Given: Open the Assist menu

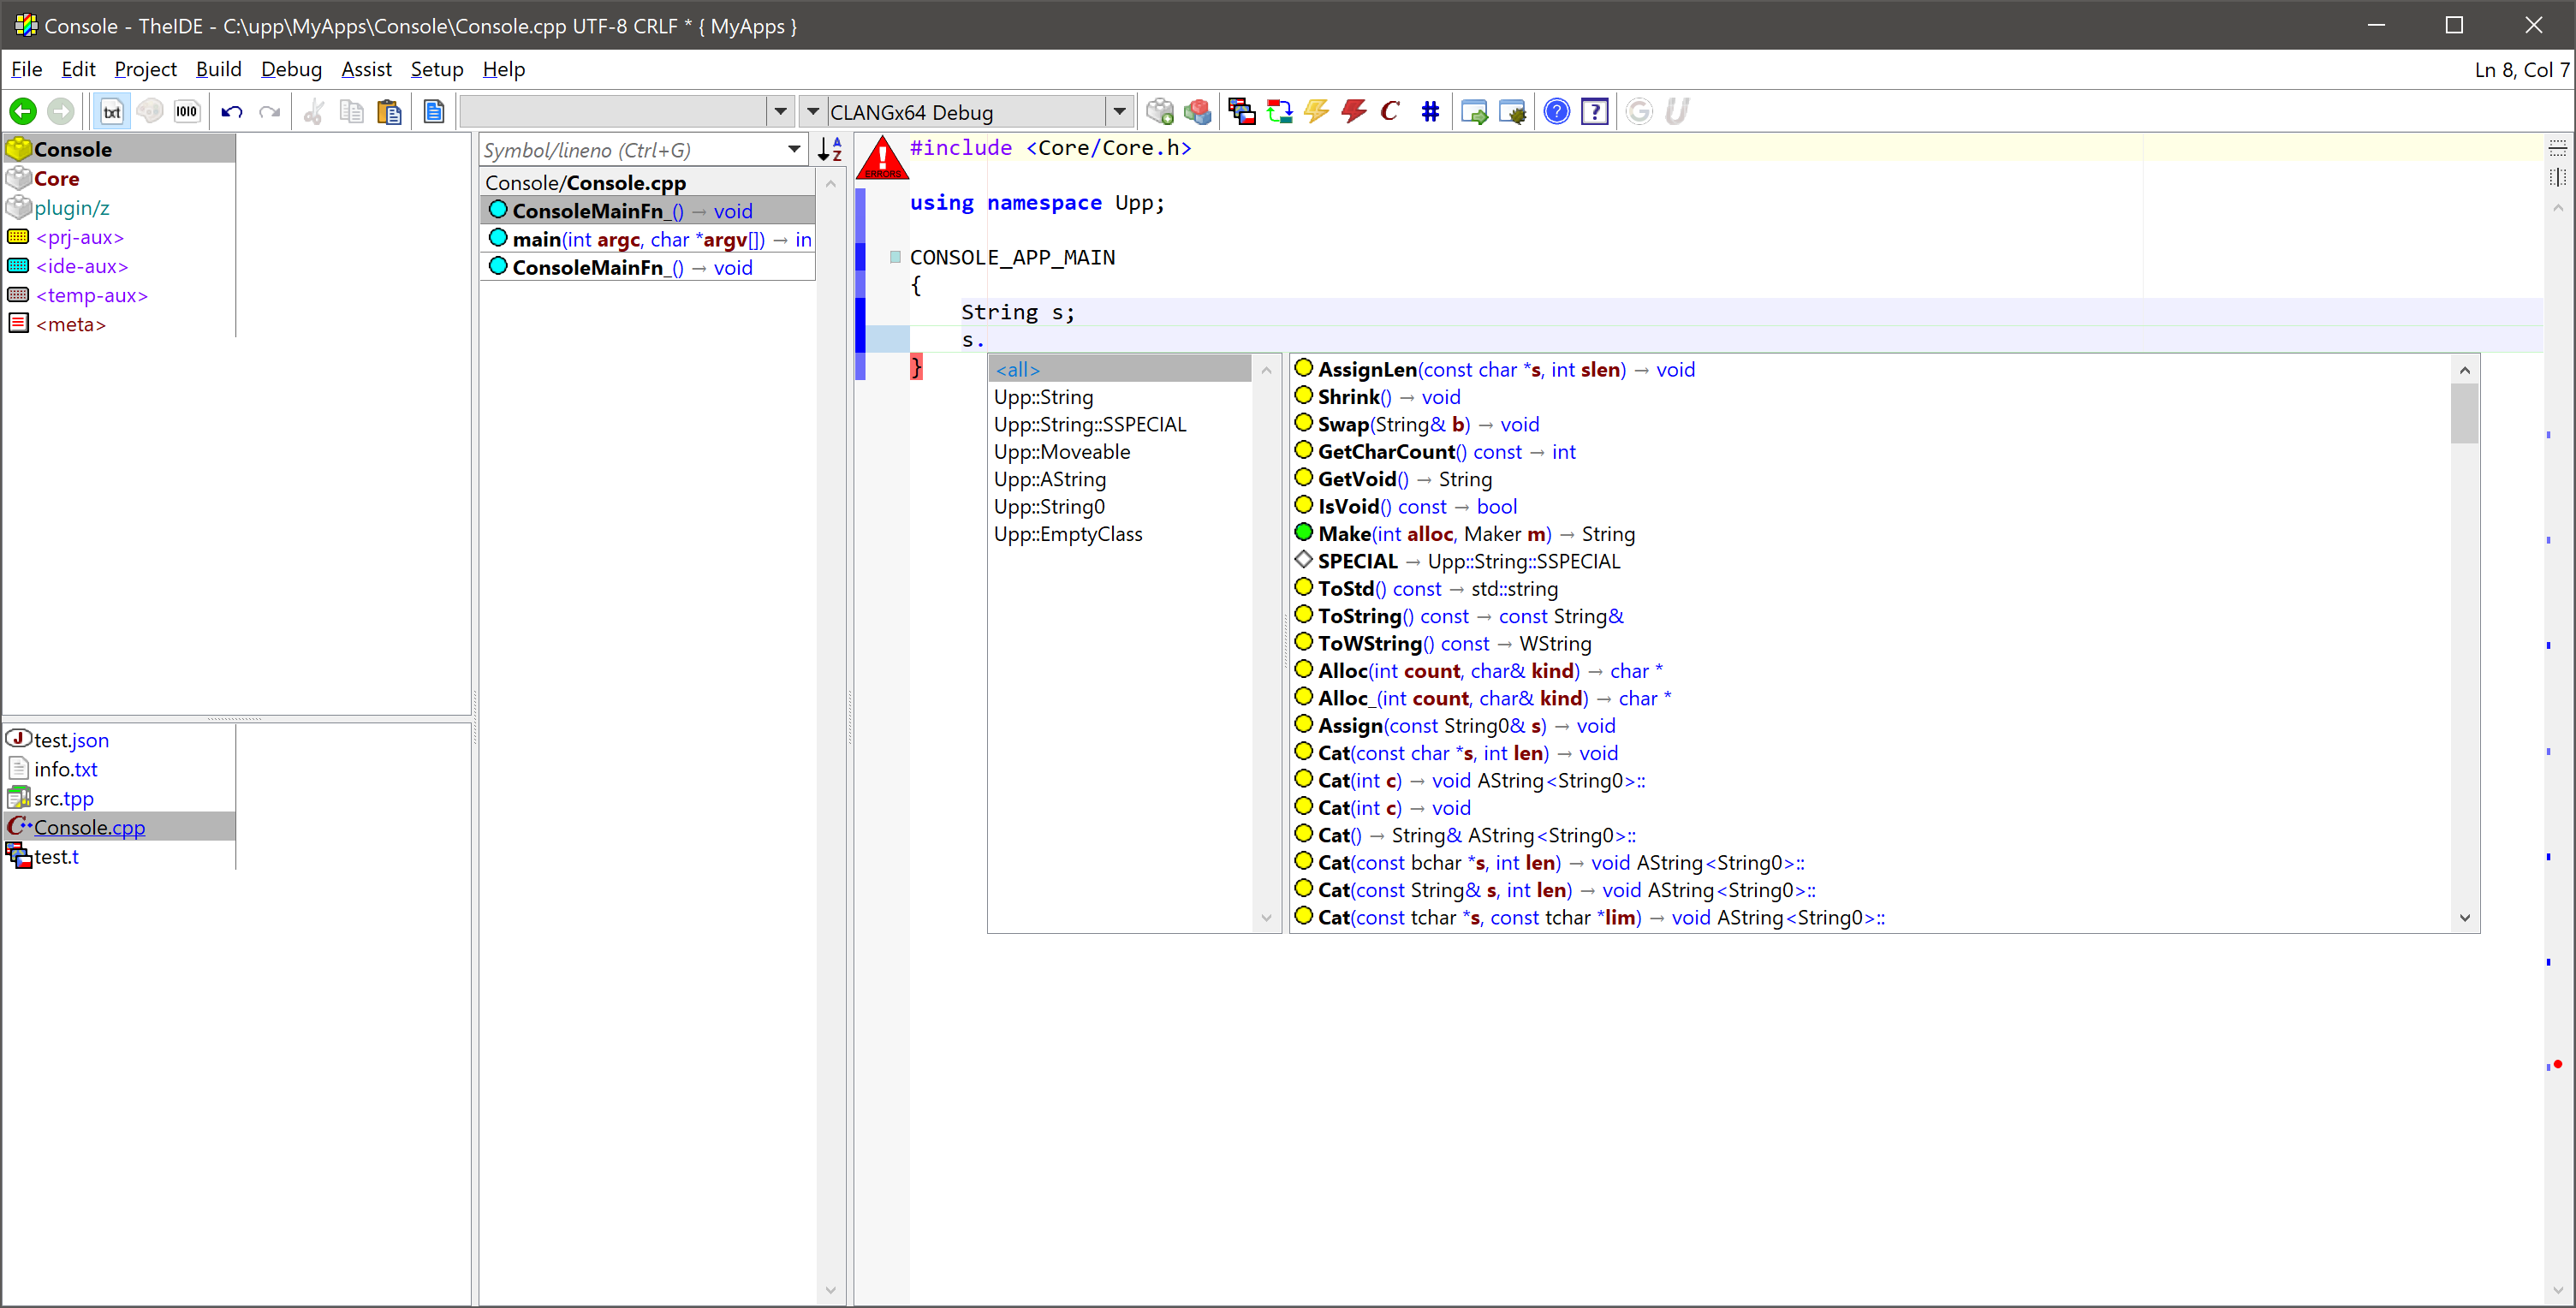Looking at the screenshot, I should 366,69.
